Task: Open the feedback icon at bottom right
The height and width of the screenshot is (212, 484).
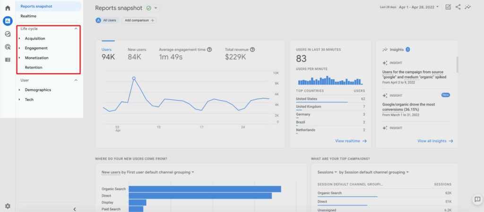Action: tap(477, 199)
